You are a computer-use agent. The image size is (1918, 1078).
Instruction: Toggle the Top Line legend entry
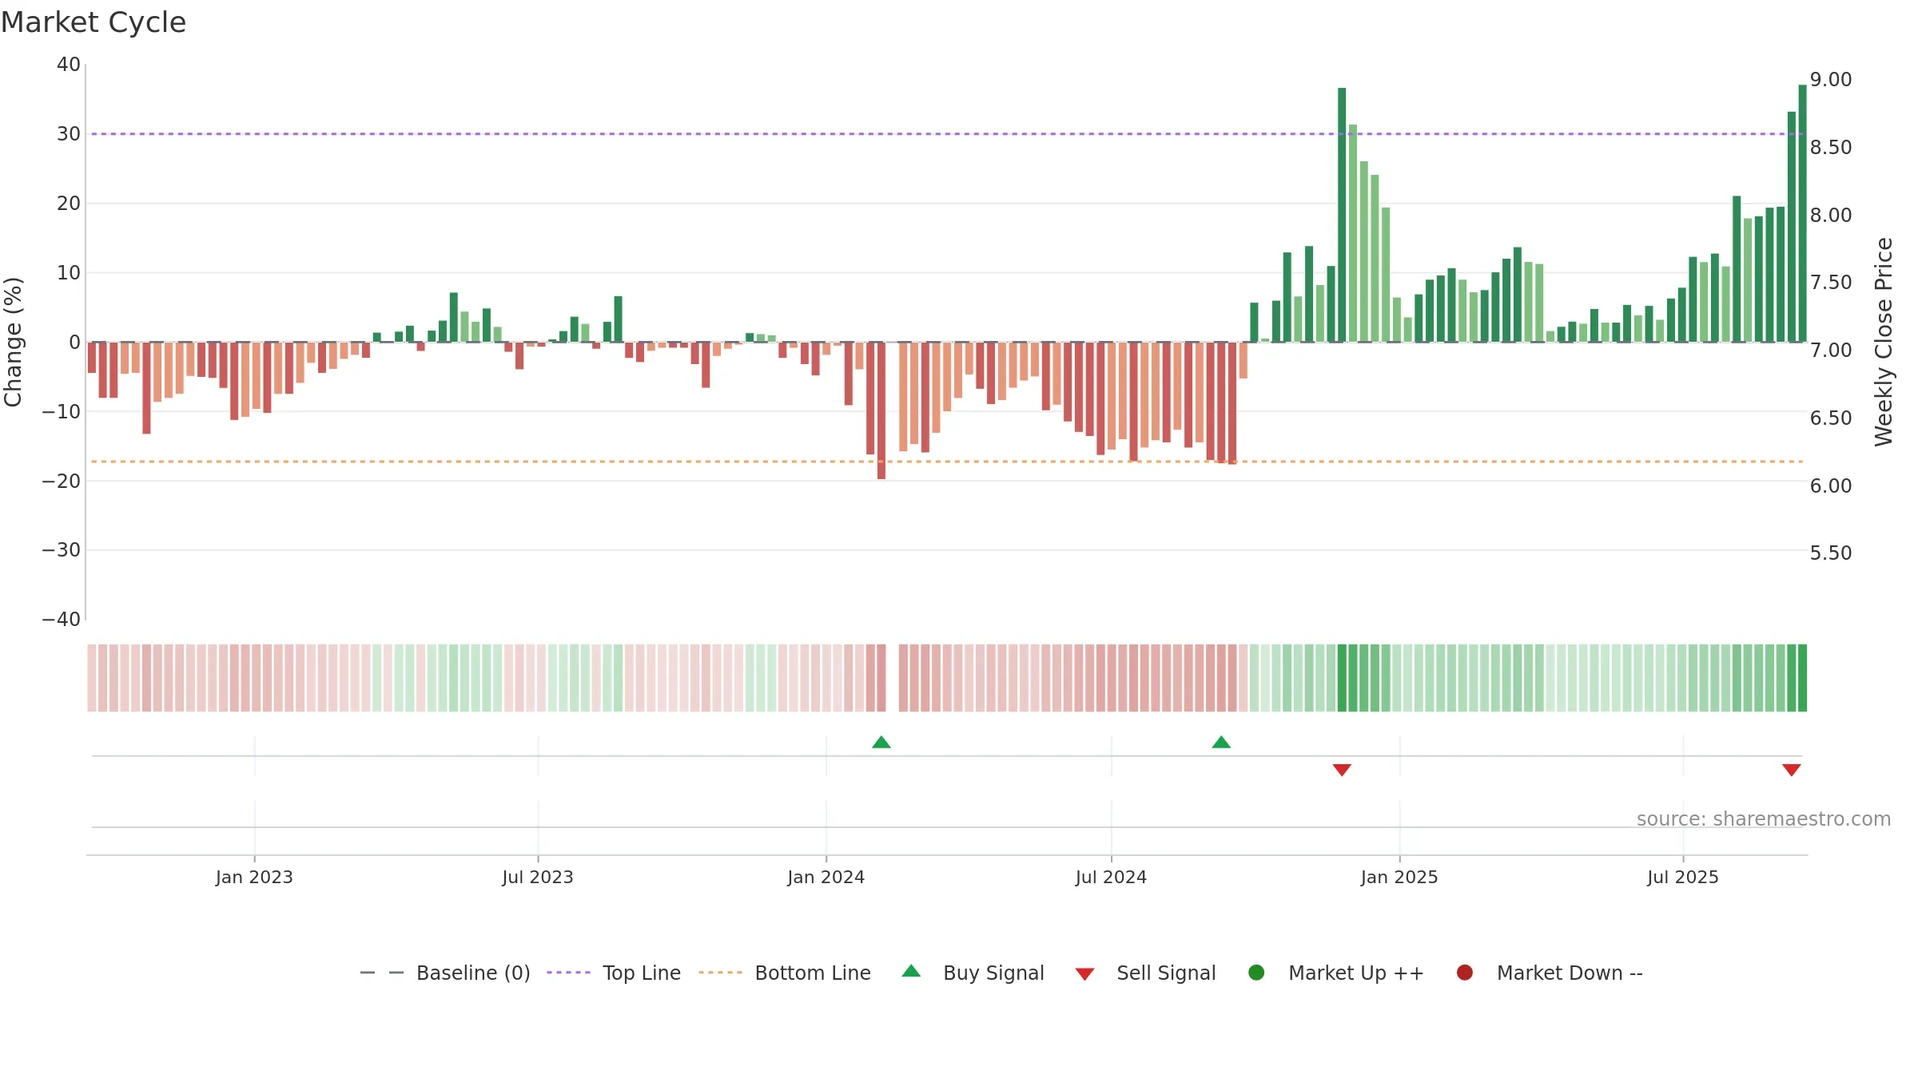click(x=614, y=973)
